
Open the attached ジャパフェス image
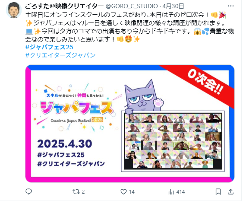(130, 124)
